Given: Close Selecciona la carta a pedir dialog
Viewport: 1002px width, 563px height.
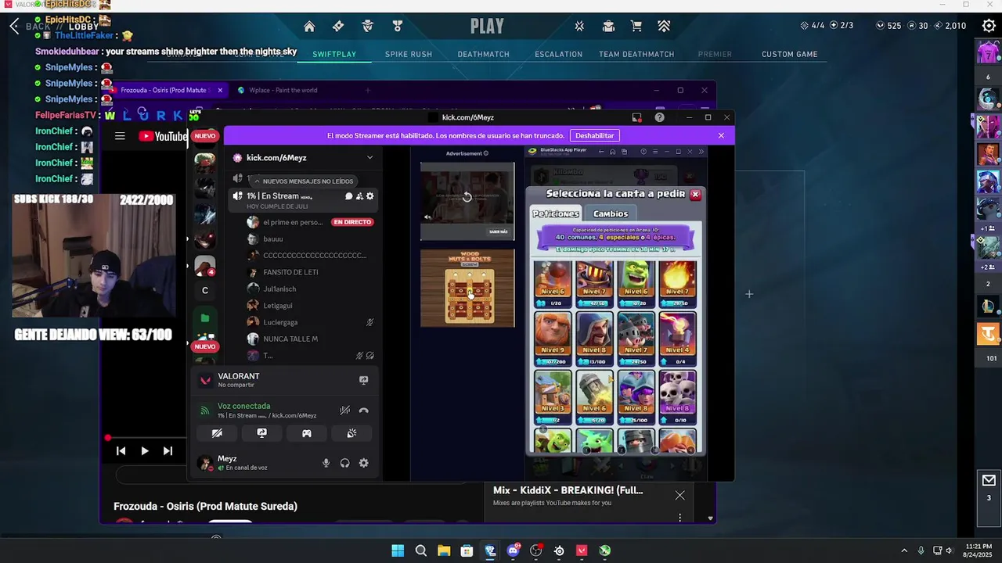Looking at the screenshot, I should click(695, 194).
